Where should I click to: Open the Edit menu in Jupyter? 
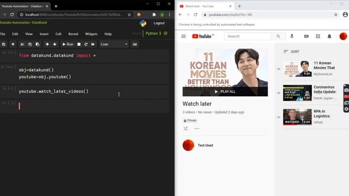15,34
